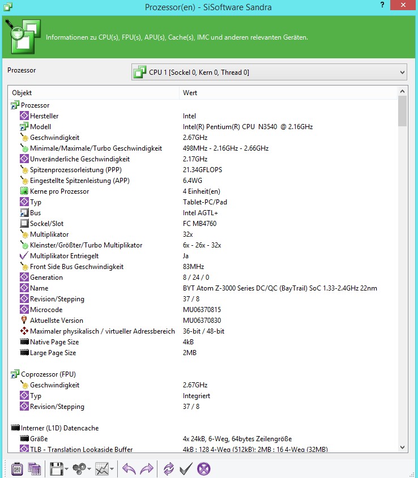Image resolution: width=418 pixels, height=478 pixels.
Task: Click the list scrollbar up arrow
Action: click(403, 91)
